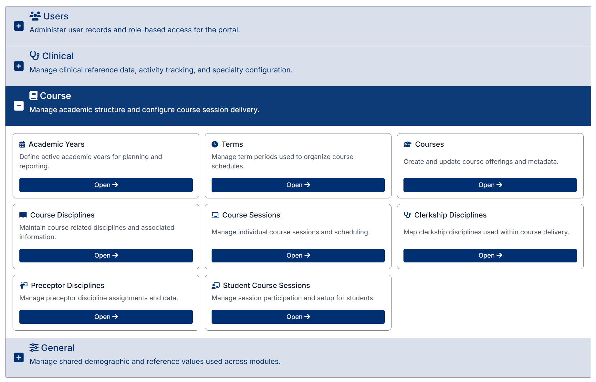
Task: Click the Preceptor Disciplines teacher icon
Action: (24, 285)
